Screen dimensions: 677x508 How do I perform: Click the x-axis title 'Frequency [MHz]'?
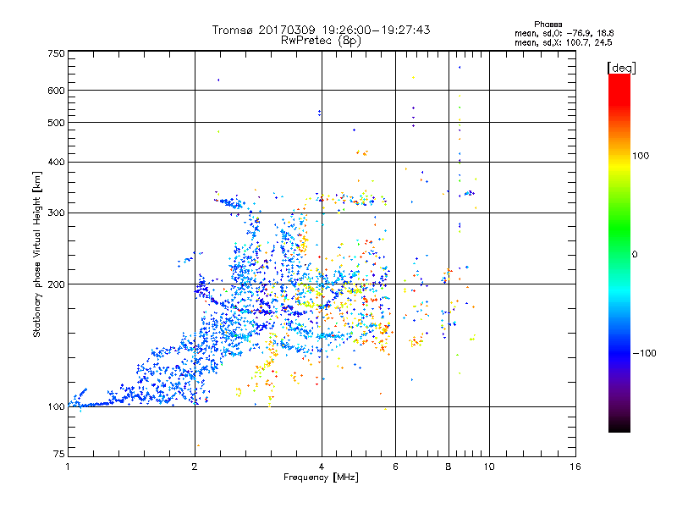click(x=321, y=478)
